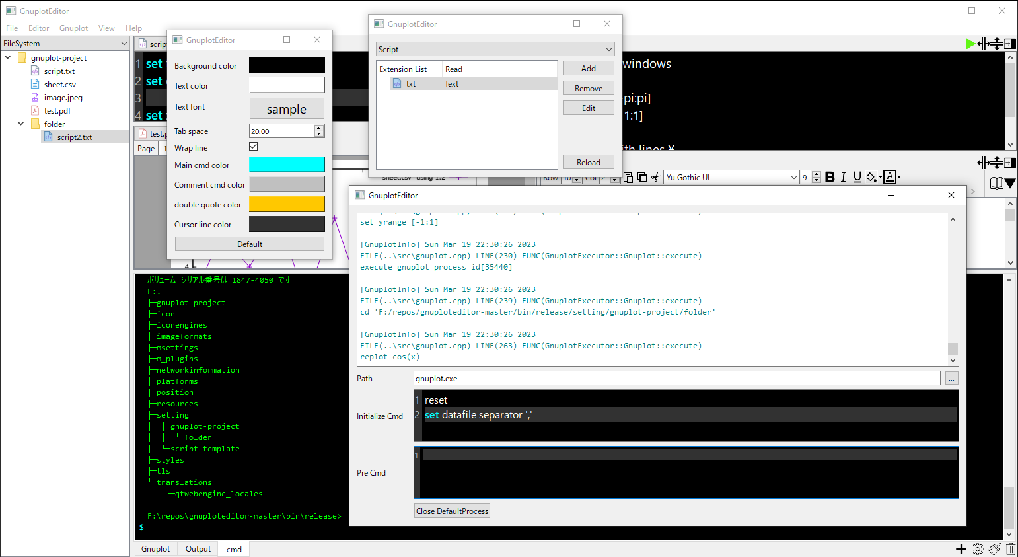Click the top-right panel move-right icon

pos(1010,44)
